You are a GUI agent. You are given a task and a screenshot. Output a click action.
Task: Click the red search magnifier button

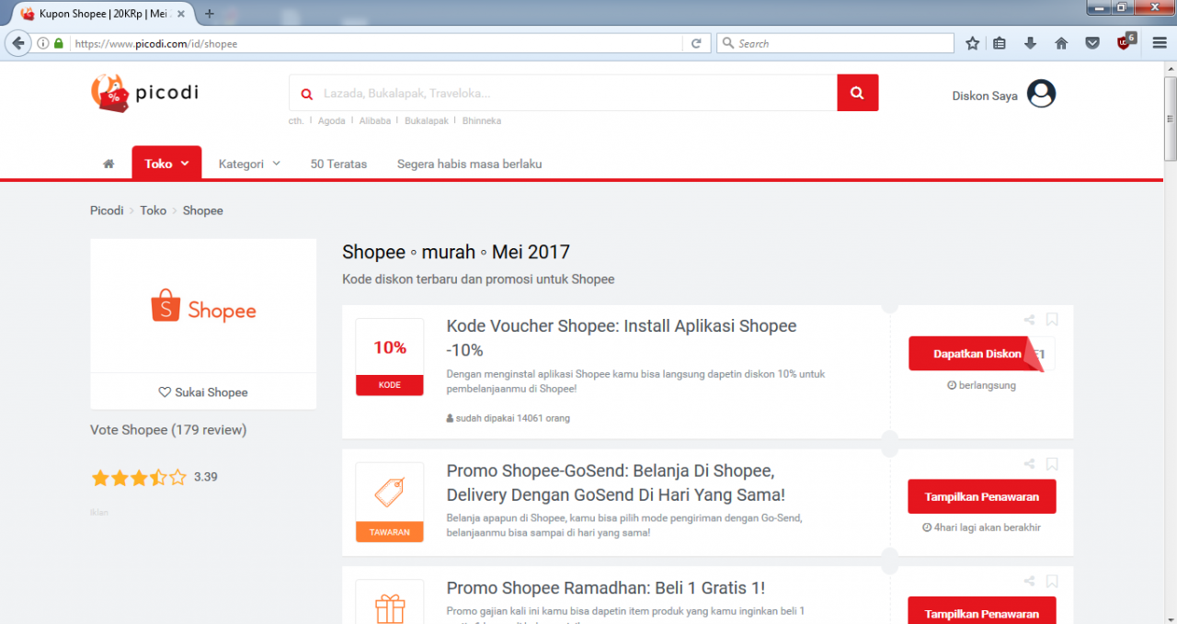pyautogui.click(x=857, y=93)
